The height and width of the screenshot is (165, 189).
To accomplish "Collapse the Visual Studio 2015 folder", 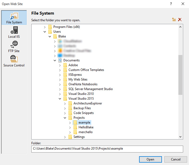I will pos(60,99).
